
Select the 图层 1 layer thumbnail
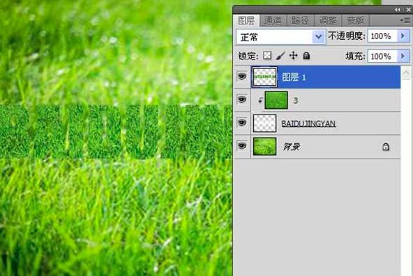264,77
